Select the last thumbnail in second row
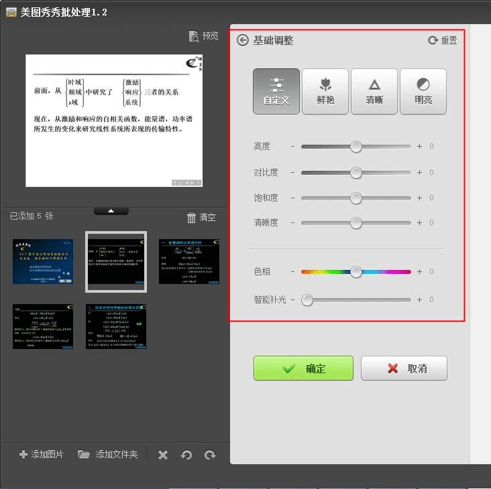Image resolution: width=491 pixels, height=489 pixels. [116, 326]
